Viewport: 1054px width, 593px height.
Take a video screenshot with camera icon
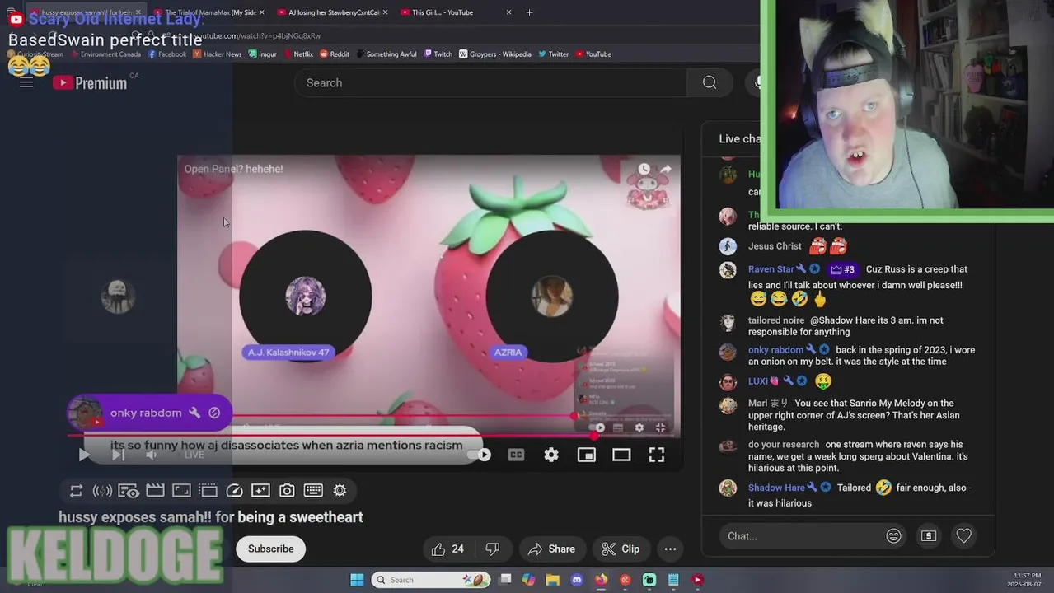pos(287,491)
